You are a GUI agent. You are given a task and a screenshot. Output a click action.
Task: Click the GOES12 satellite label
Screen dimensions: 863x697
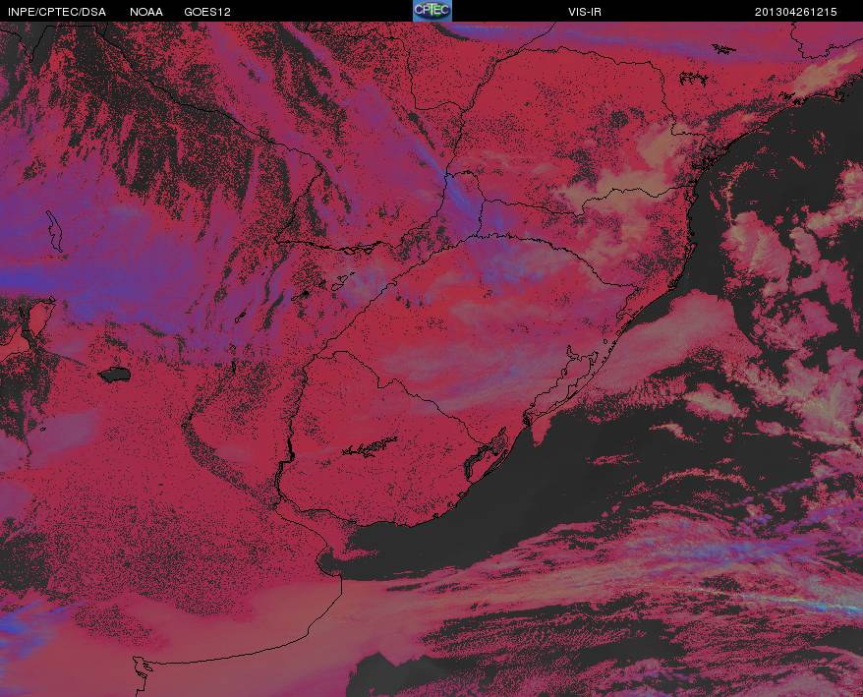coord(207,12)
